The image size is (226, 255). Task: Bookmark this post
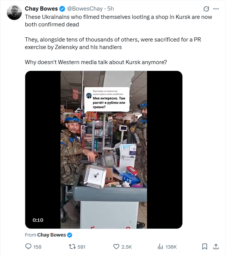[205, 246]
